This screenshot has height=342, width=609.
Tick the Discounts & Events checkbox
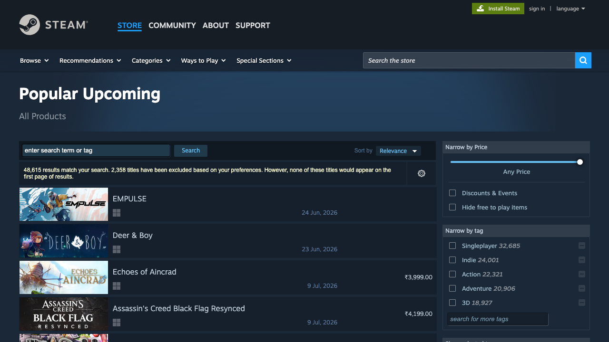coord(452,193)
